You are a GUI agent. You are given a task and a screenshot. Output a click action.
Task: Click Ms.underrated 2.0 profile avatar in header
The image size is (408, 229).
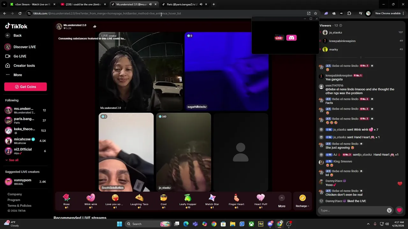59,26
